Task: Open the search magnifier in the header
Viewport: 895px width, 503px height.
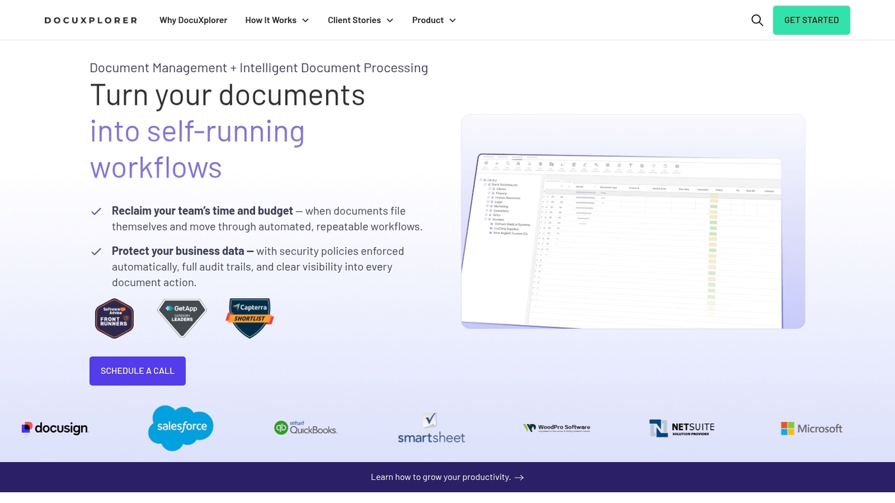Action: [x=757, y=20]
